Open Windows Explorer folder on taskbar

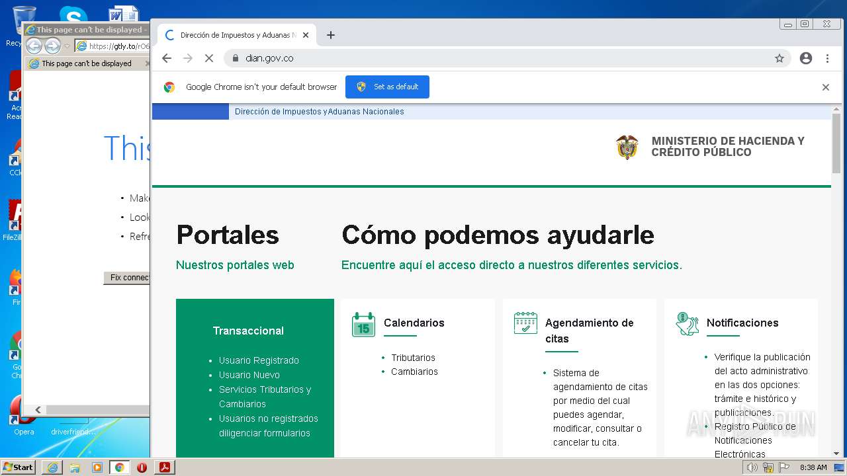[75, 467]
